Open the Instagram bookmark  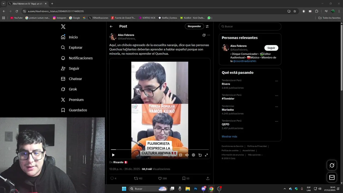click(59, 18)
